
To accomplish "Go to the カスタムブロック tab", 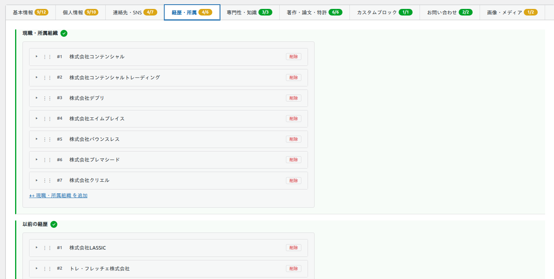I will click(385, 12).
